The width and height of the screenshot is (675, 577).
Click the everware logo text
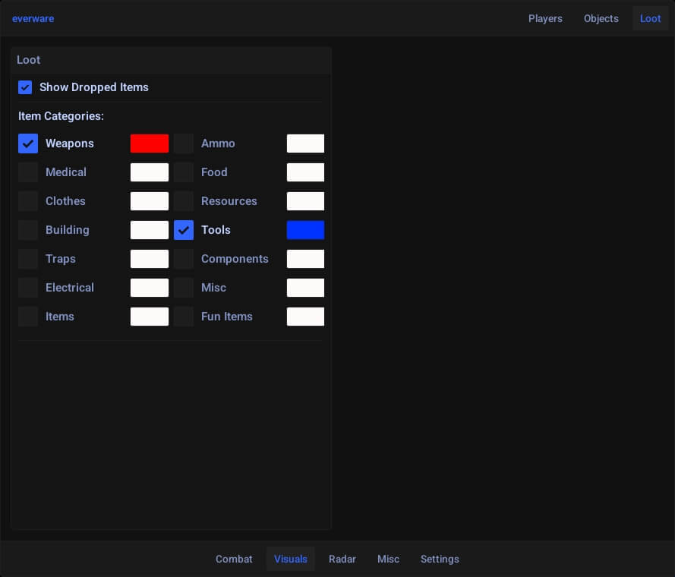coord(33,18)
